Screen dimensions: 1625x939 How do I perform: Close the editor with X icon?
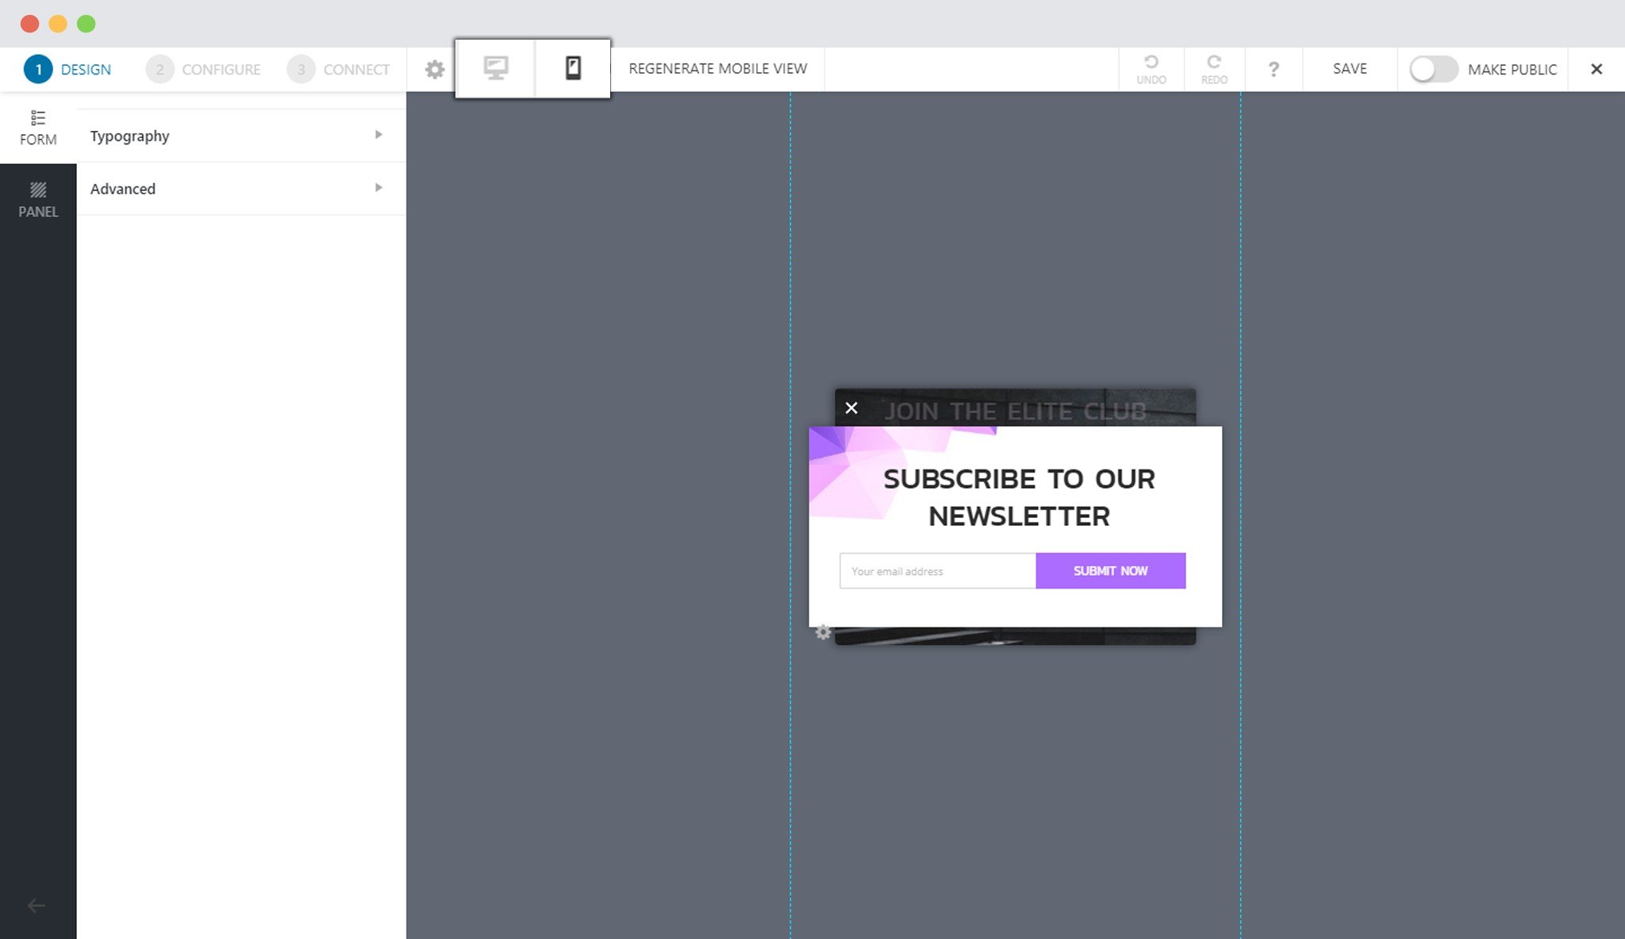(1596, 69)
